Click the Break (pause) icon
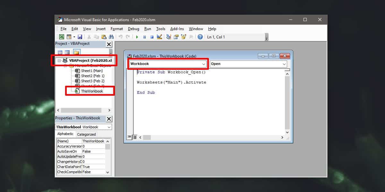385x192 pixels. [x=145, y=36]
